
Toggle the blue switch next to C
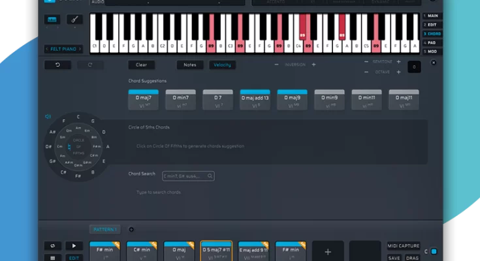pos(434,251)
